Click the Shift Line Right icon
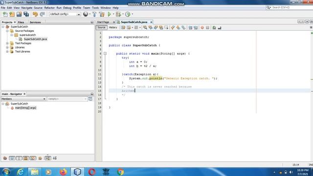 [196, 27]
